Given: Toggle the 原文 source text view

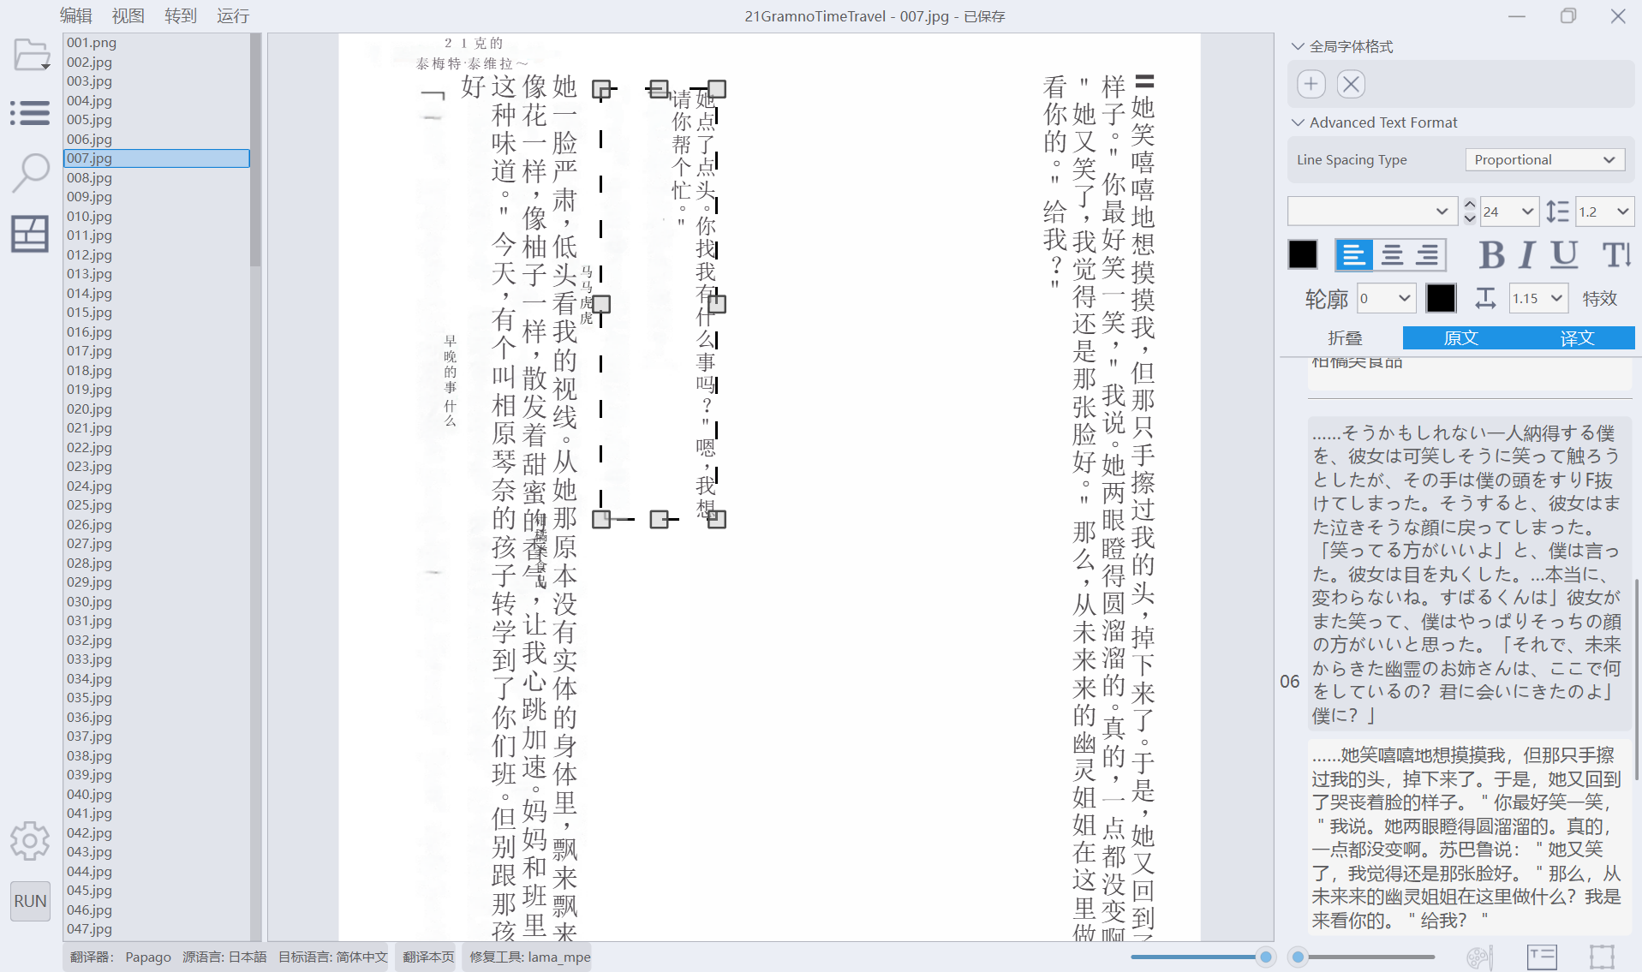Looking at the screenshot, I should (x=1460, y=338).
